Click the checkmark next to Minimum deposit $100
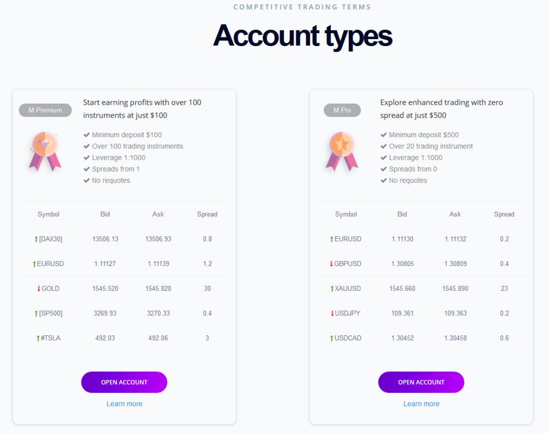 (x=86, y=135)
